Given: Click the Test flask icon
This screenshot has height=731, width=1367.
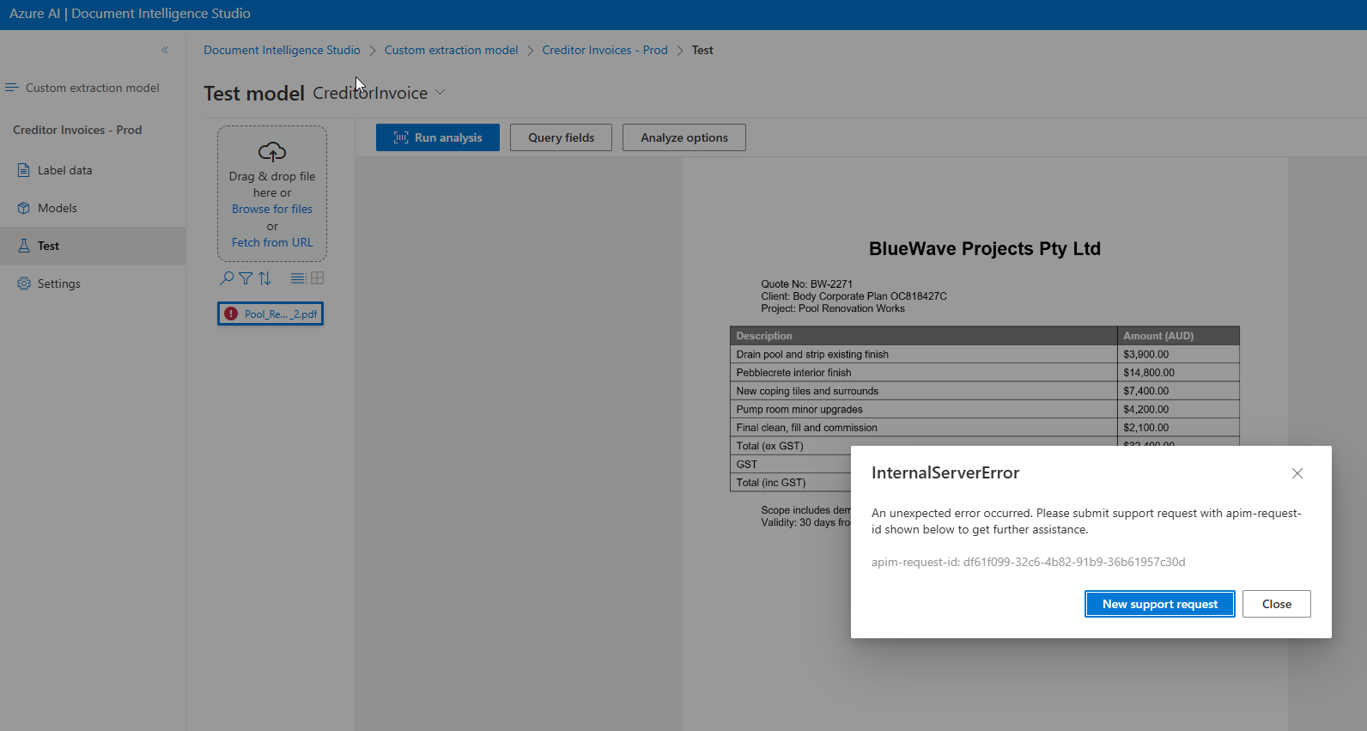Looking at the screenshot, I should 24,246.
